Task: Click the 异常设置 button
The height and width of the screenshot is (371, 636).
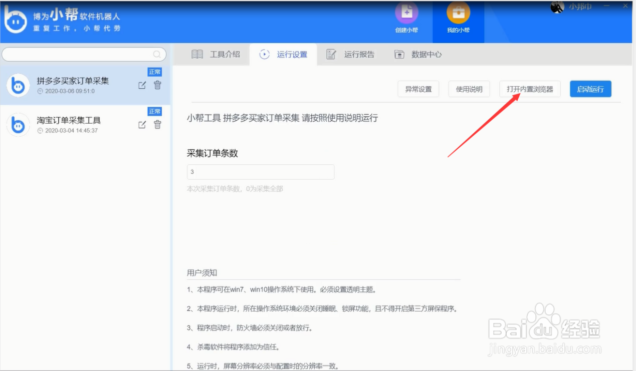Action: point(418,89)
